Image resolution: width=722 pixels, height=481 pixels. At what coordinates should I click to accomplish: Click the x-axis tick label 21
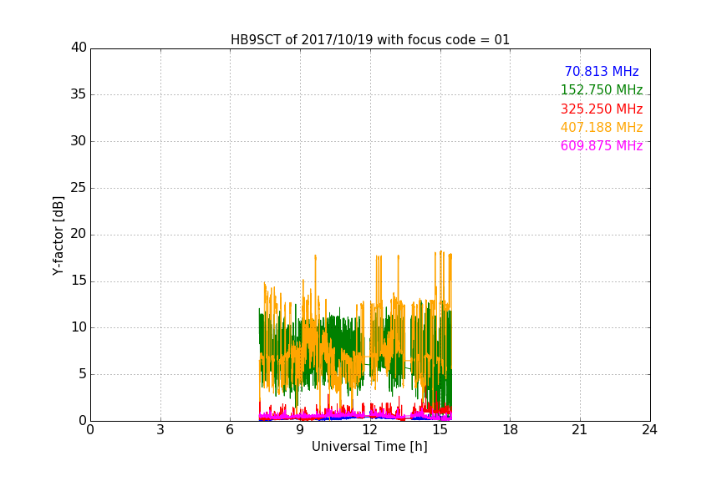pyautogui.click(x=580, y=430)
